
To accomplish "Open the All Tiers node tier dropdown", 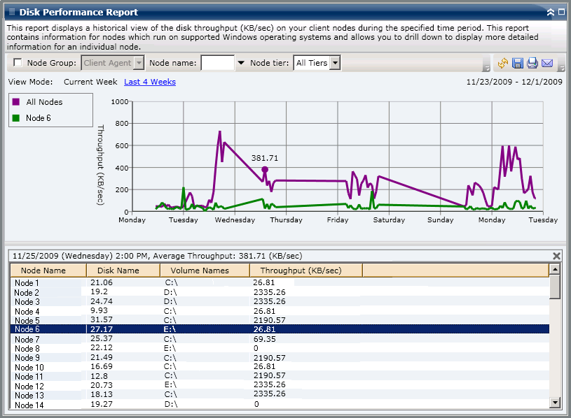I will tap(335, 62).
